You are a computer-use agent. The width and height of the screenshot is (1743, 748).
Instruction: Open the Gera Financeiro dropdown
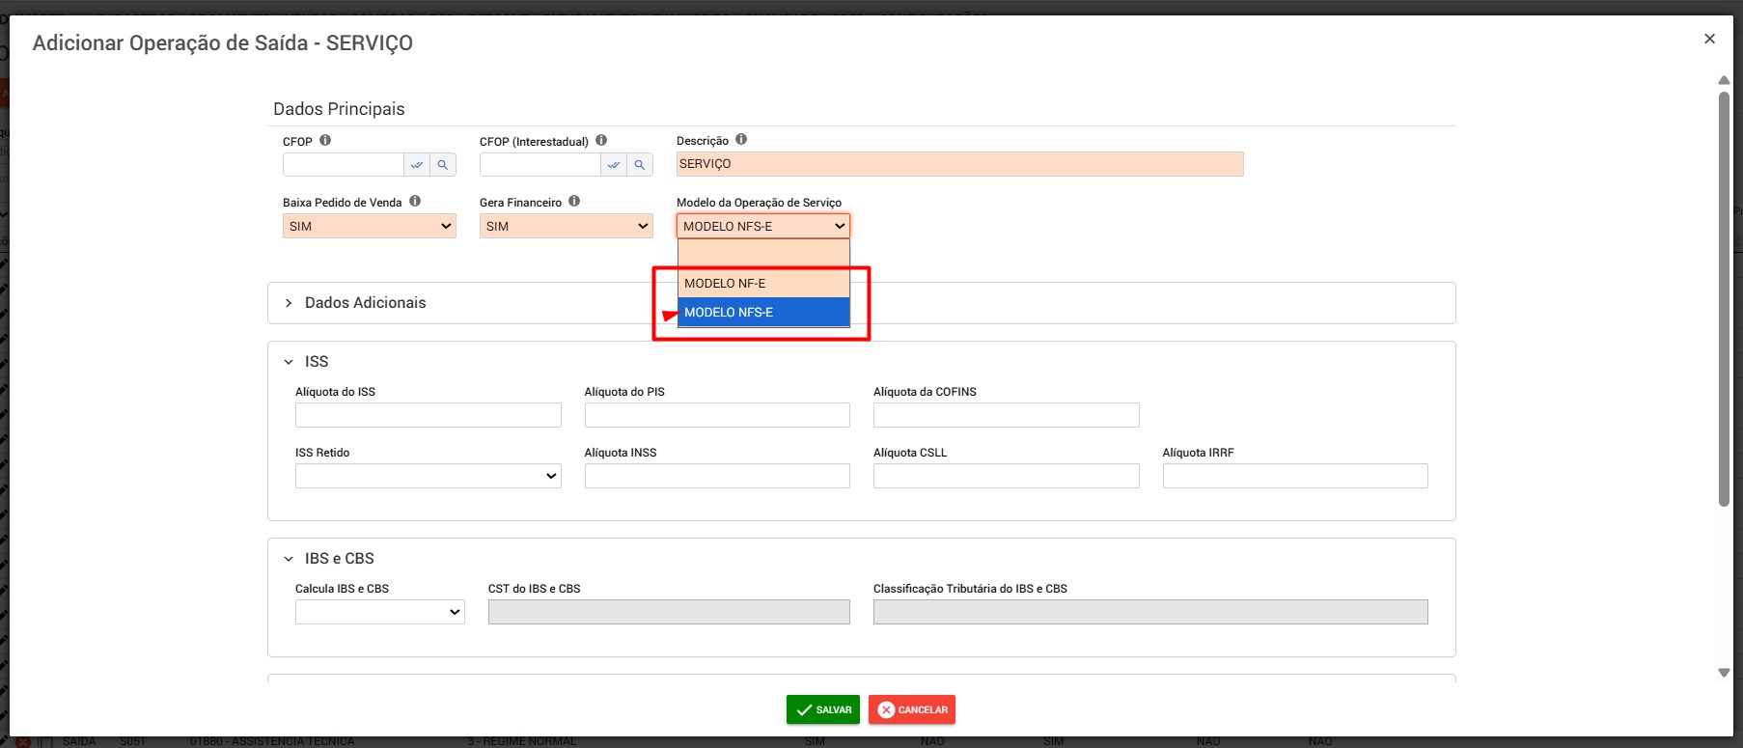[566, 226]
